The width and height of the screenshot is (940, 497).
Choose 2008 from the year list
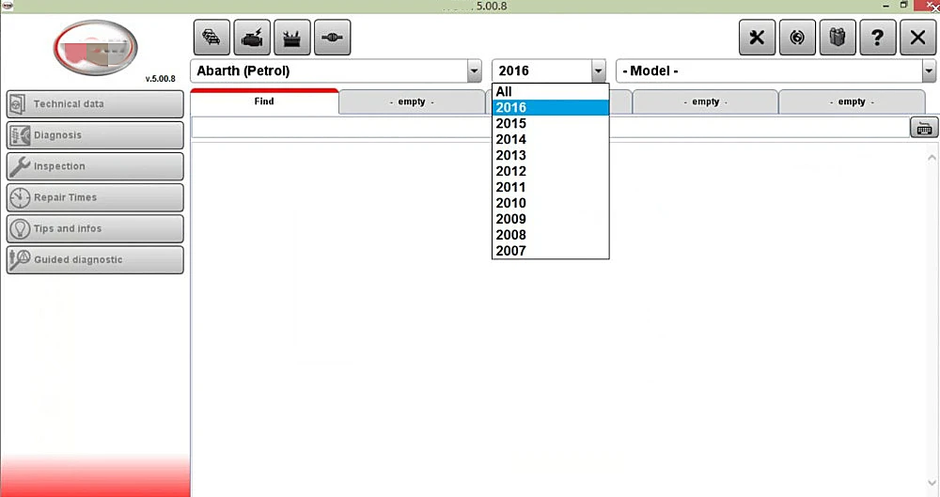click(550, 235)
